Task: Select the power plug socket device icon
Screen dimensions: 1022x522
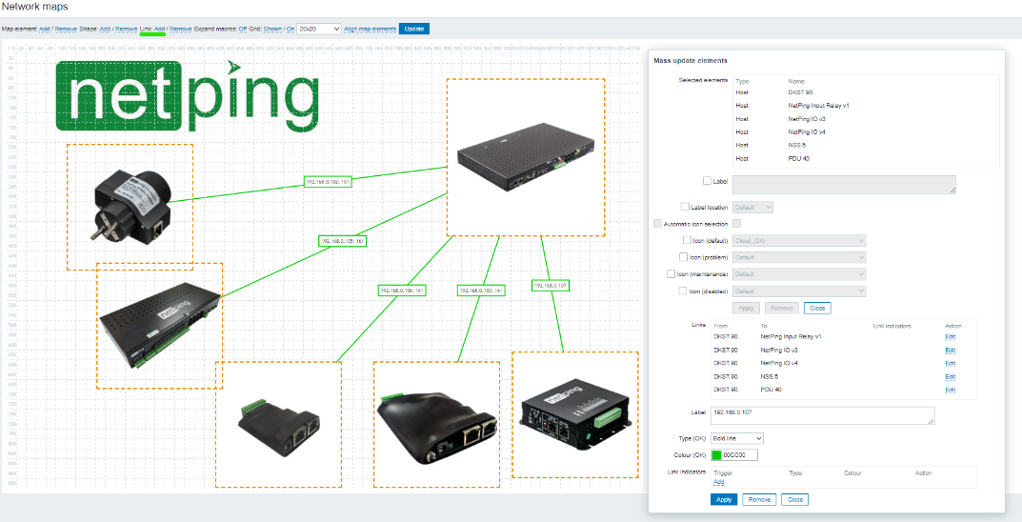Action: coord(130,207)
